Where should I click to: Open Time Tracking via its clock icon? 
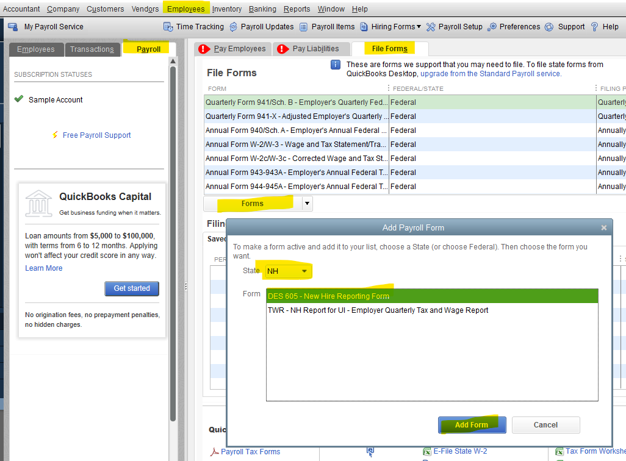(168, 27)
